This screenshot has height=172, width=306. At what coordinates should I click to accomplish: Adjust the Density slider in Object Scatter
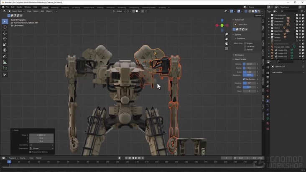[249, 64]
